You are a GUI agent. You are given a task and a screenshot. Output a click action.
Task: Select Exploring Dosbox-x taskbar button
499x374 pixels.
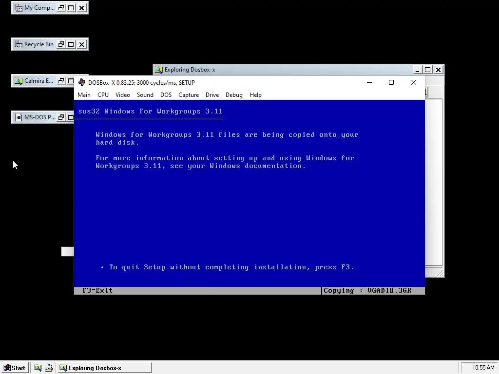(104, 368)
